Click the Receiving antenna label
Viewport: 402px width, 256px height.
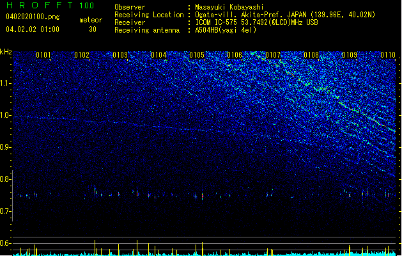click(x=147, y=30)
